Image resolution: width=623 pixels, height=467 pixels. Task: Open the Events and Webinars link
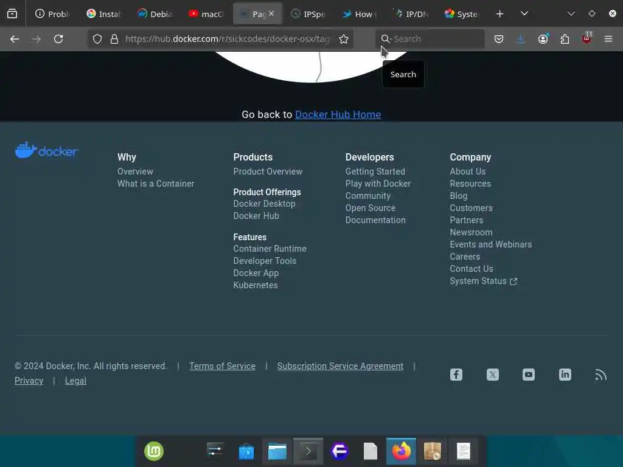491,244
